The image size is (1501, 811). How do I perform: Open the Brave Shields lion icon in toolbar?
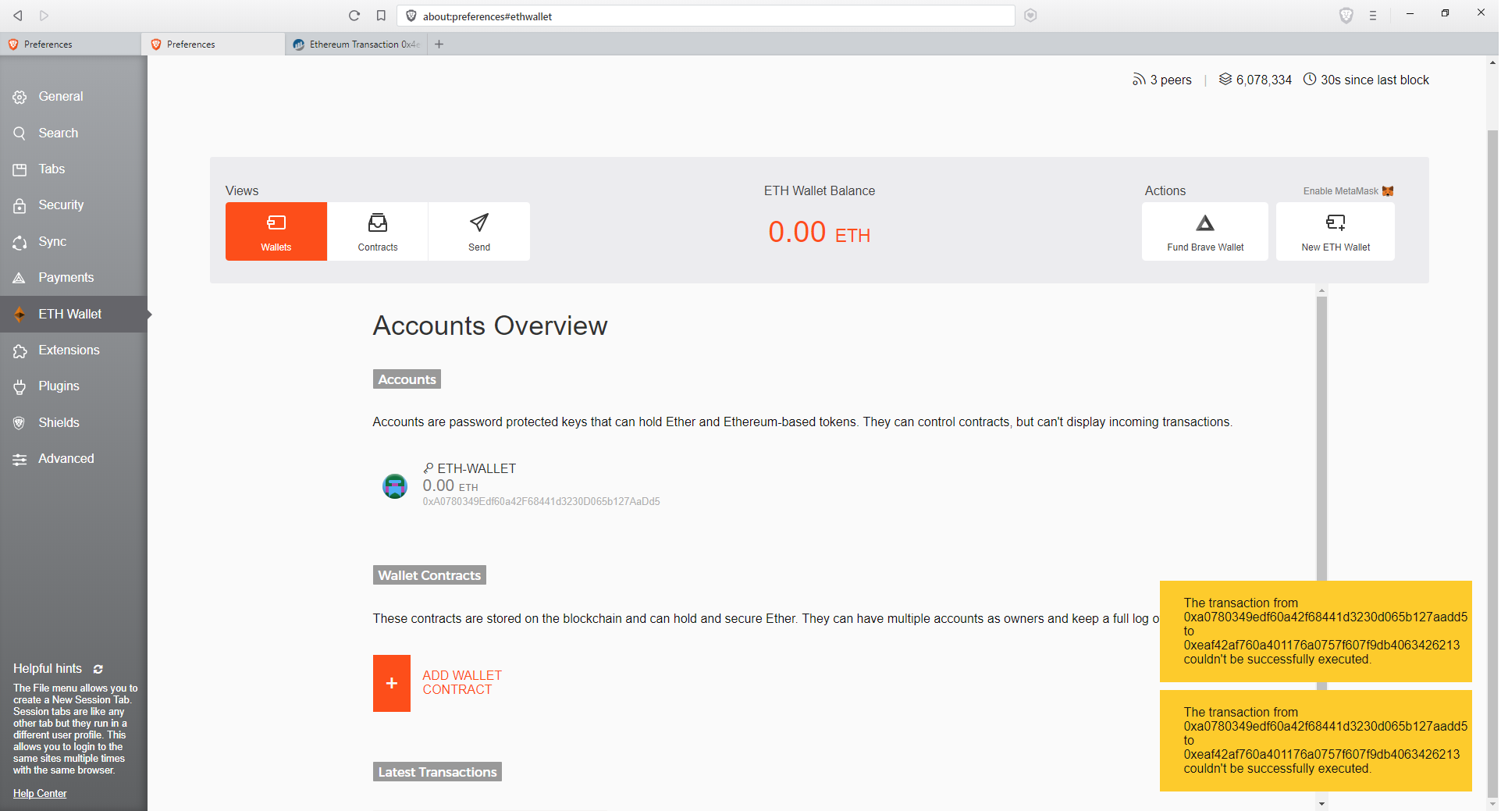1346,16
